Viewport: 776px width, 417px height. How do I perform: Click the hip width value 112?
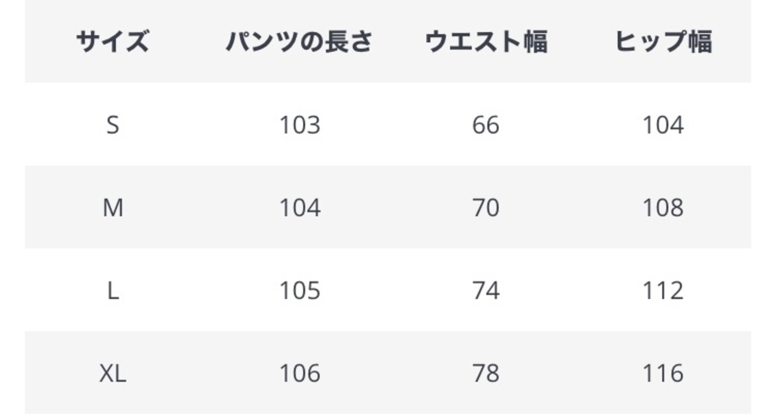[663, 292]
